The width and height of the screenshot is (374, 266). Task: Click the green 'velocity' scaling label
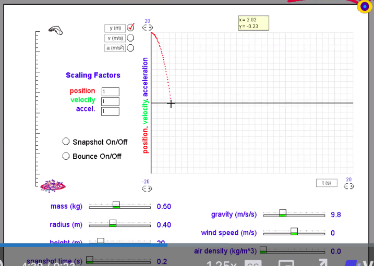pyautogui.click(x=83, y=100)
